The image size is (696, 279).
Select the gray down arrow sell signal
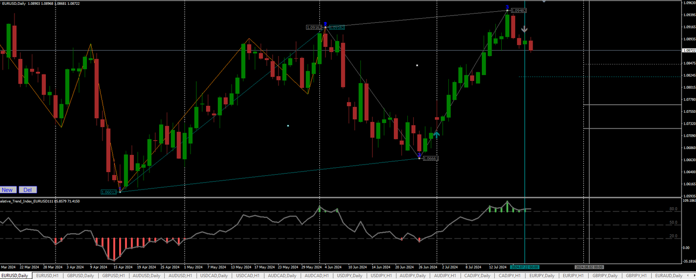(524, 30)
